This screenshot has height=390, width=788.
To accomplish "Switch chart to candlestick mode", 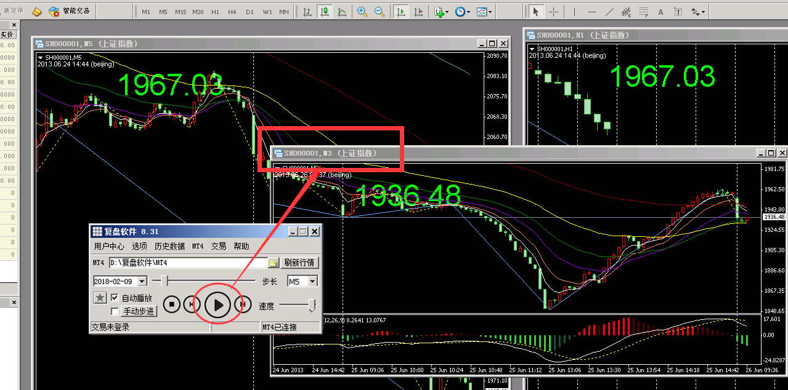I will click(x=324, y=12).
